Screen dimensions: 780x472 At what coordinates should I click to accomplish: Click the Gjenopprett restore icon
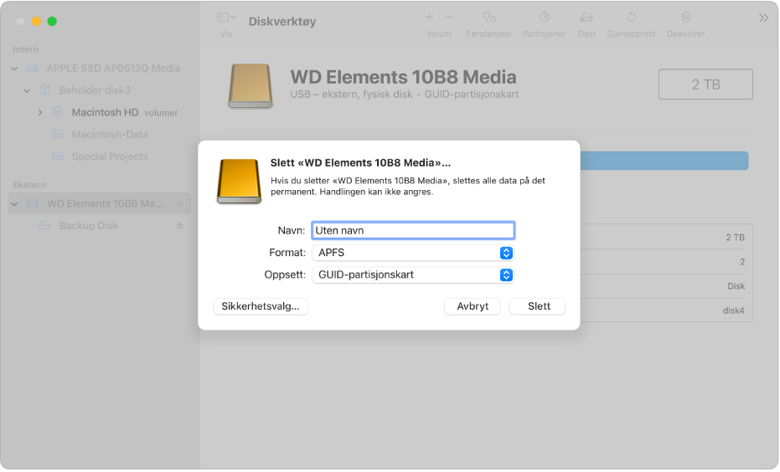point(631,18)
